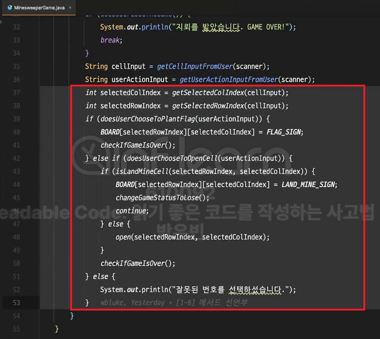Click line number 53 in the gutter
The height and width of the screenshot is (339, 380).
(x=16, y=303)
